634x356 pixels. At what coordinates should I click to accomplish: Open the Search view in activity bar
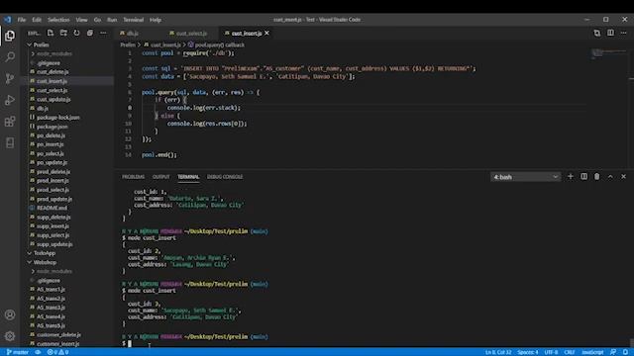[x=10, y=57]
